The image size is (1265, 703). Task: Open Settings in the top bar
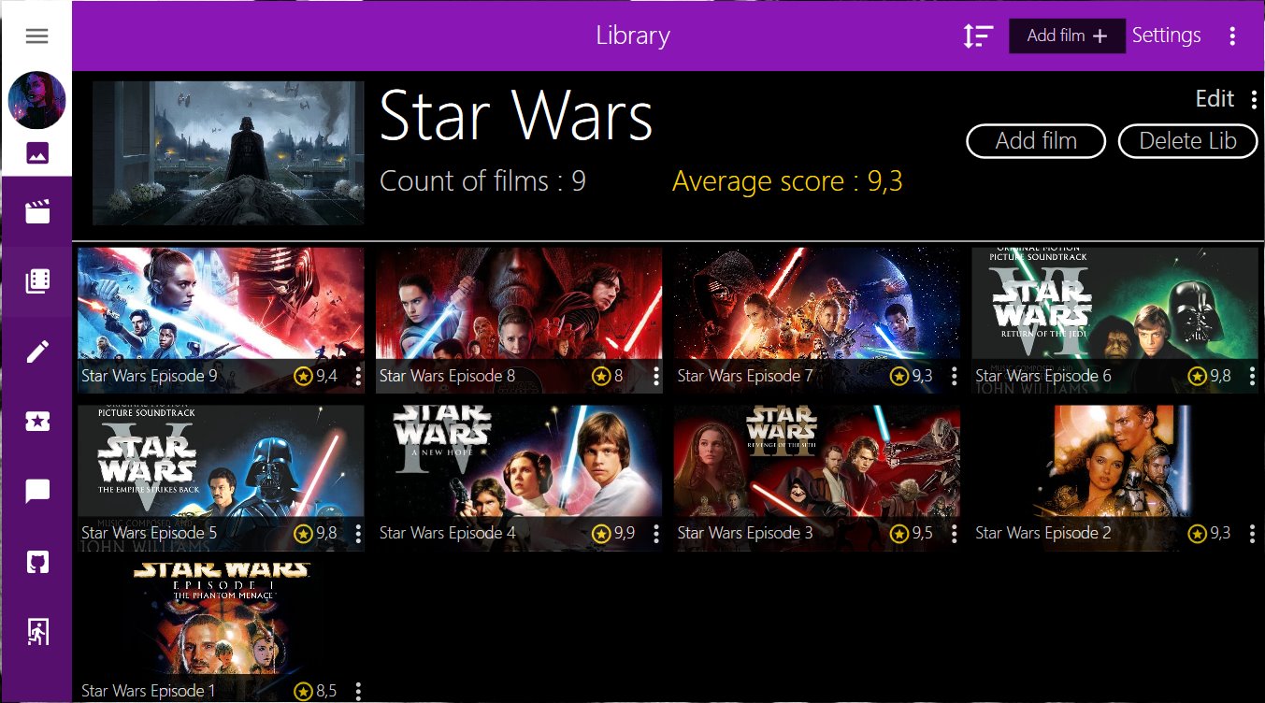(x=1166, y=36)
